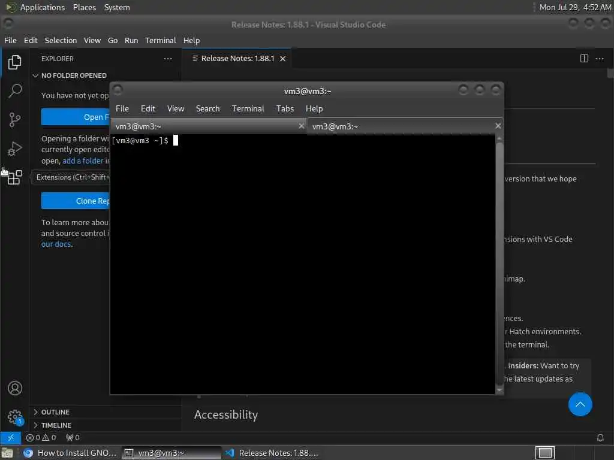Click the Open Folder button in Explorer
Screen dimensions: 614x460
(x=76, y=117)
